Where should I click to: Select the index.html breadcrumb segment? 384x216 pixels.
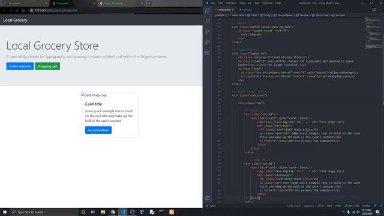click(x=238, y=15)
